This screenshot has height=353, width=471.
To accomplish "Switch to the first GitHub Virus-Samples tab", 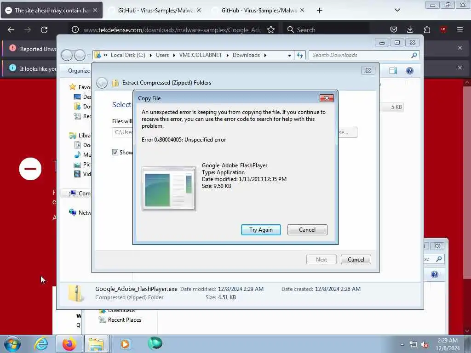I will pos(155,11).
